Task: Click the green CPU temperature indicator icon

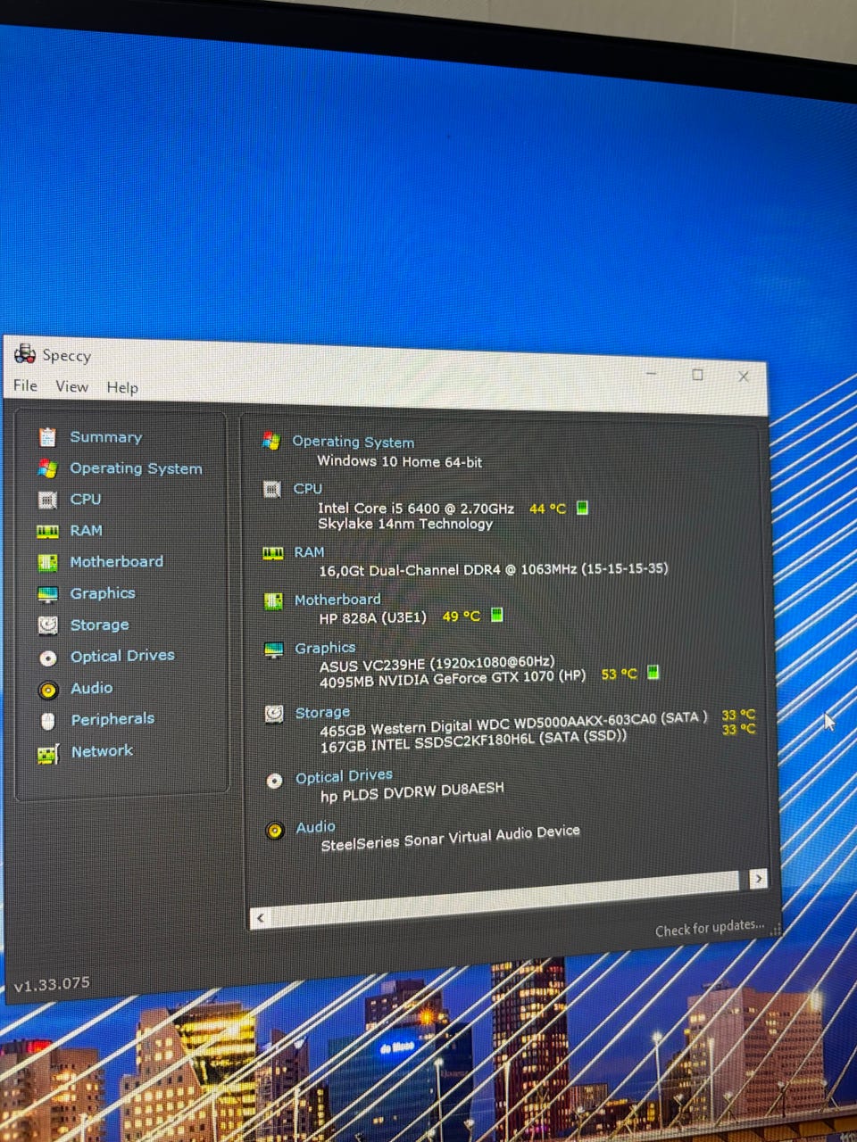Action: (x=582, y=508)
